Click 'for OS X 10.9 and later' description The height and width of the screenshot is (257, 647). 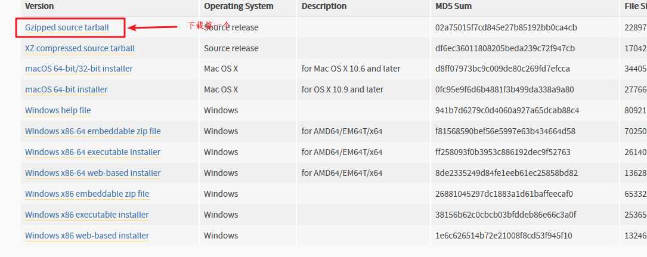(342, 89)
